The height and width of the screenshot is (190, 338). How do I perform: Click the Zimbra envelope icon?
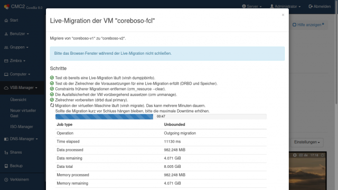[6, 61]
